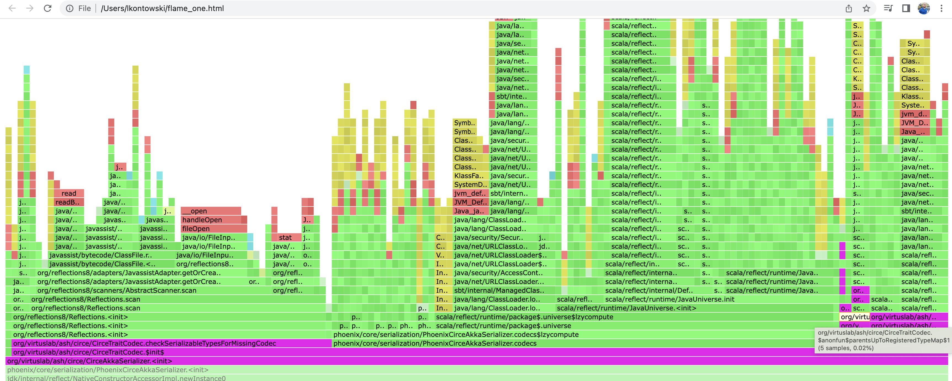Open the share icon in the toolbar
The width and height of the screenshot is (952, 381).
(848, 8)
